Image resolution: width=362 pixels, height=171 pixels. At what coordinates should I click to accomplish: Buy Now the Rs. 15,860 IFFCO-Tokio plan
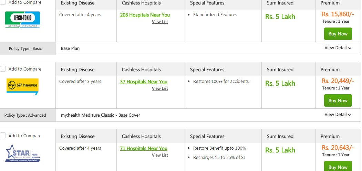click(x=338, y=34)
